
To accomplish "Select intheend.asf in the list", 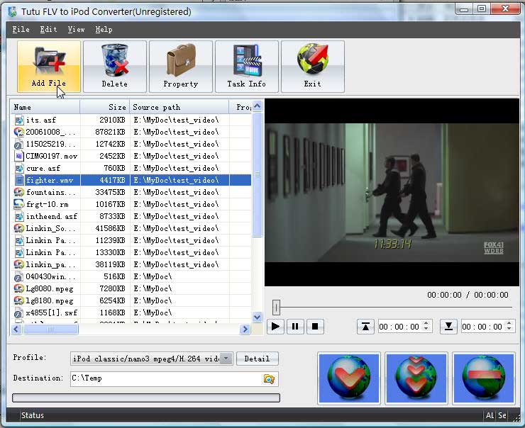I will coord(131,216).
